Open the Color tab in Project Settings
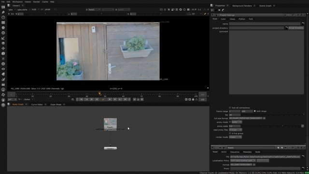This screenshot has height=174, width=309. coord(223,19)
